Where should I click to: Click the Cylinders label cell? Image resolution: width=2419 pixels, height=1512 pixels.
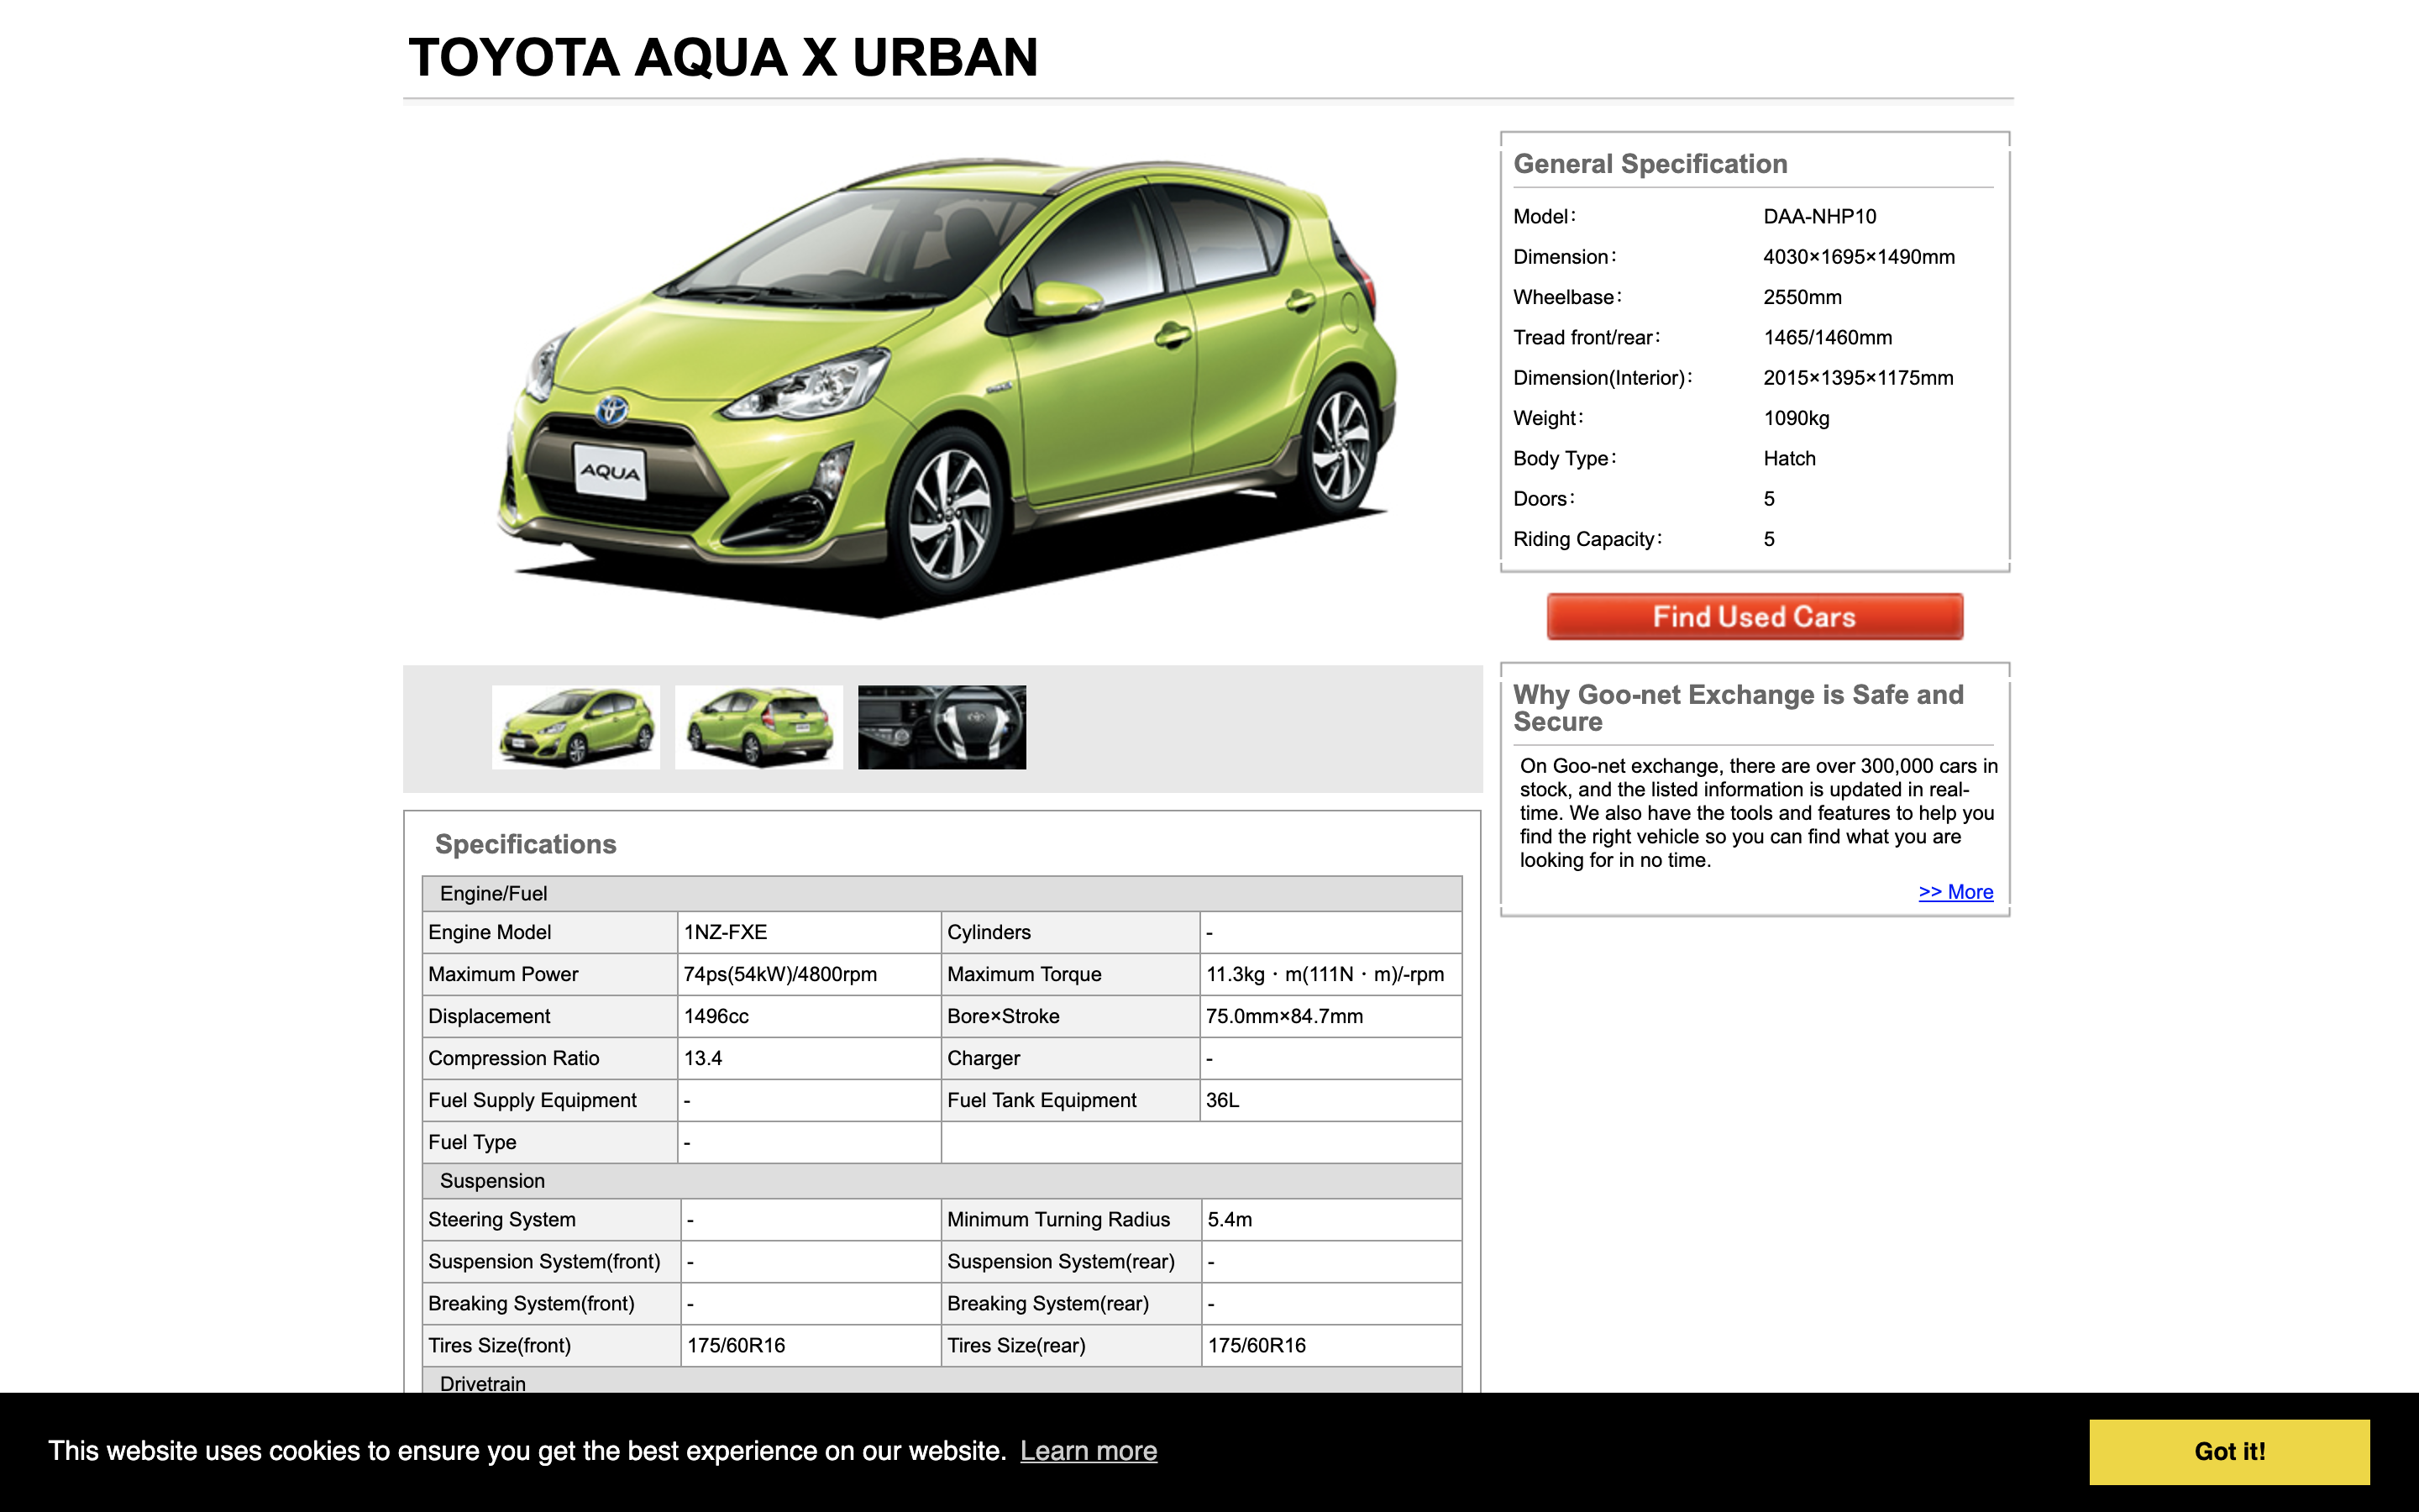coord(1069,932)
